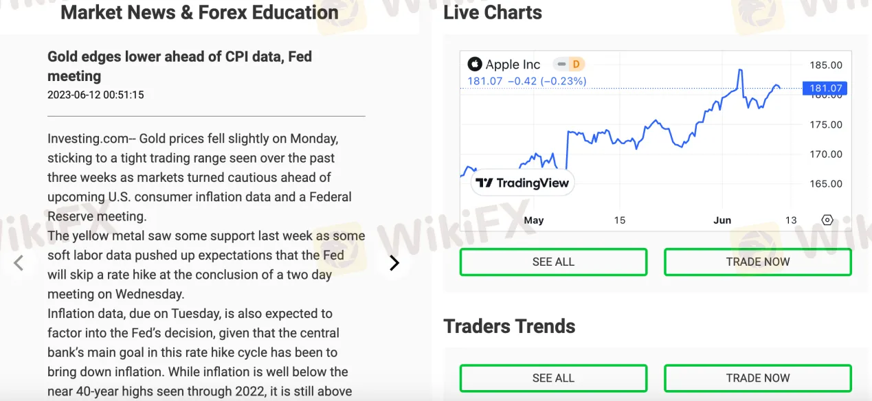872x401 pixels.
Task: Click the Apple logo in chart header
Action: pos(475,65)
